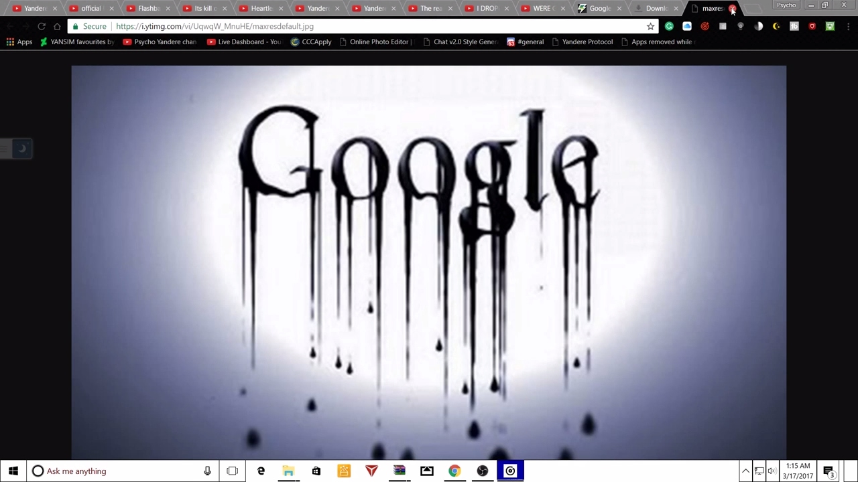The height and width of the screenshot is (482, 858).
Task: Open the highlighted screen recorder taskbar icon
Action: click(510, 471)
